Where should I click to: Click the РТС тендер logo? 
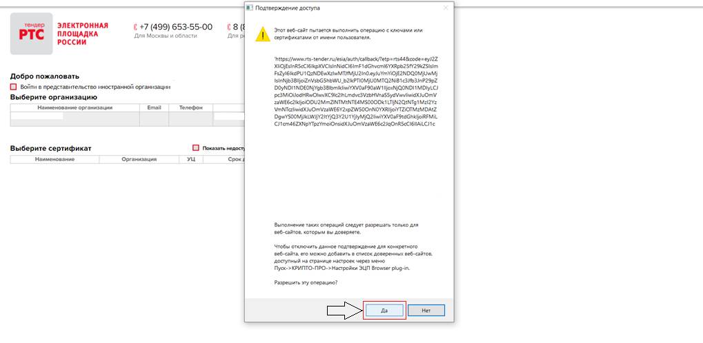tap(31, 33)
